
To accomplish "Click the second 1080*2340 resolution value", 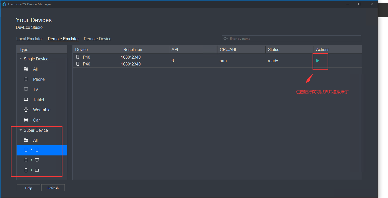I will pyautogui.click(x=131, y=64).
